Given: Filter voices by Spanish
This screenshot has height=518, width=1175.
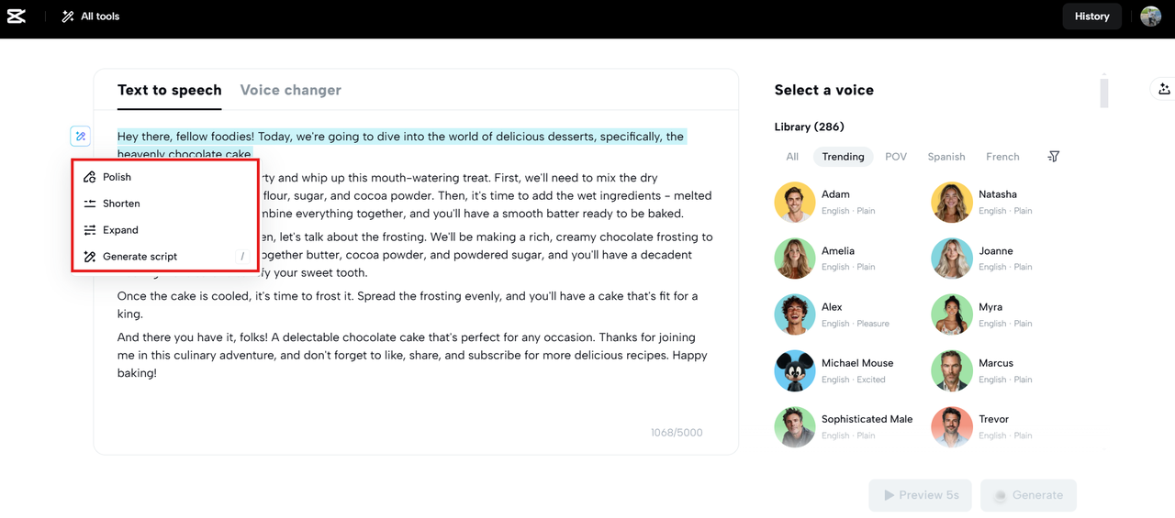Looking at the screenshot, I should click(946, 157).
